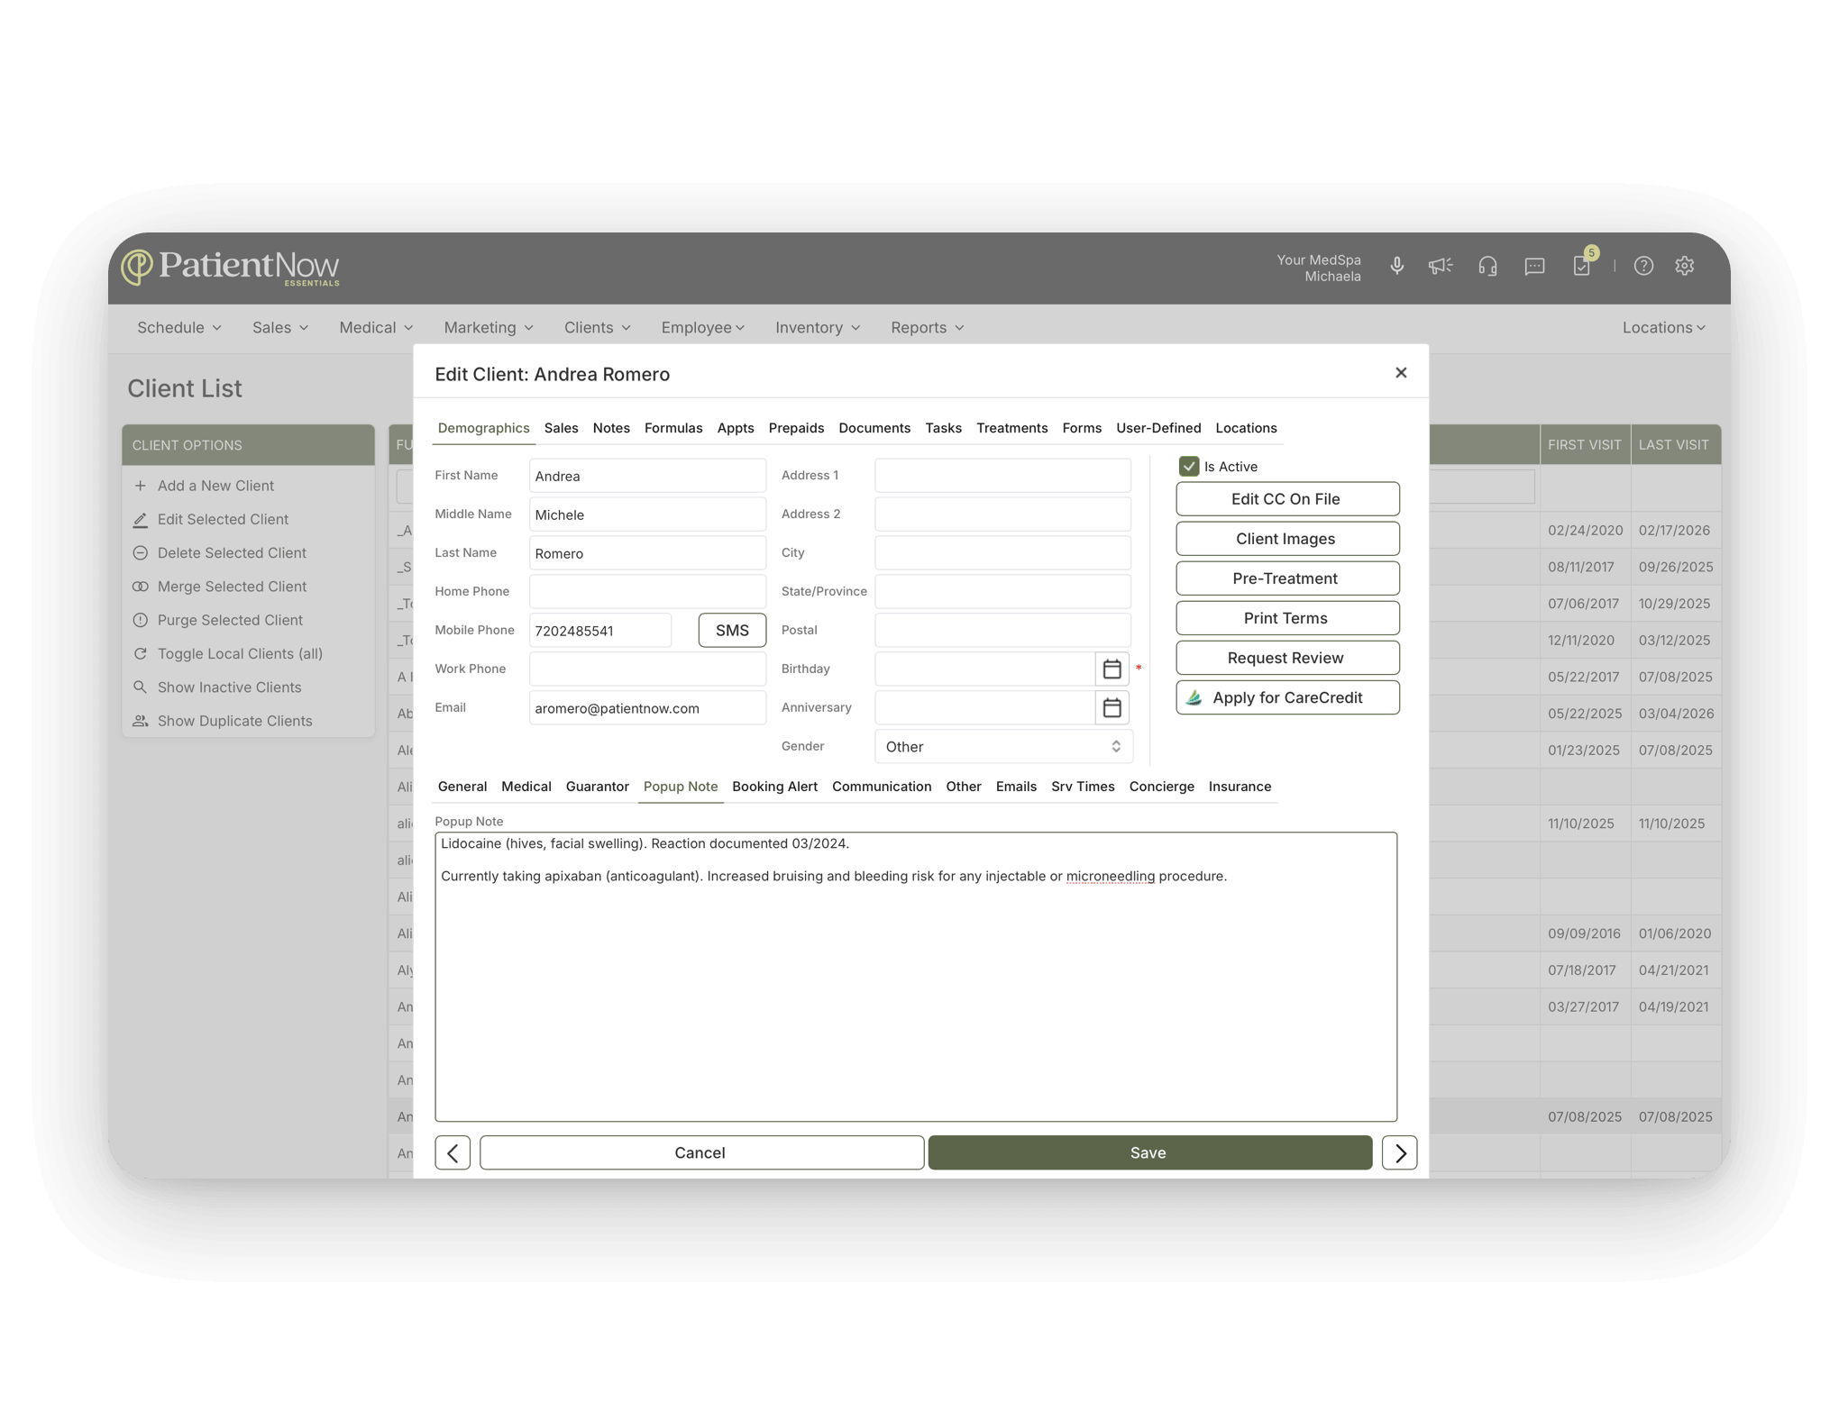
Task: Open the Treatments tab
Action: 1011,428
